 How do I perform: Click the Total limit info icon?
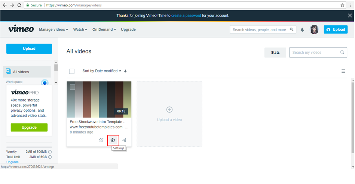click(50, 157)
